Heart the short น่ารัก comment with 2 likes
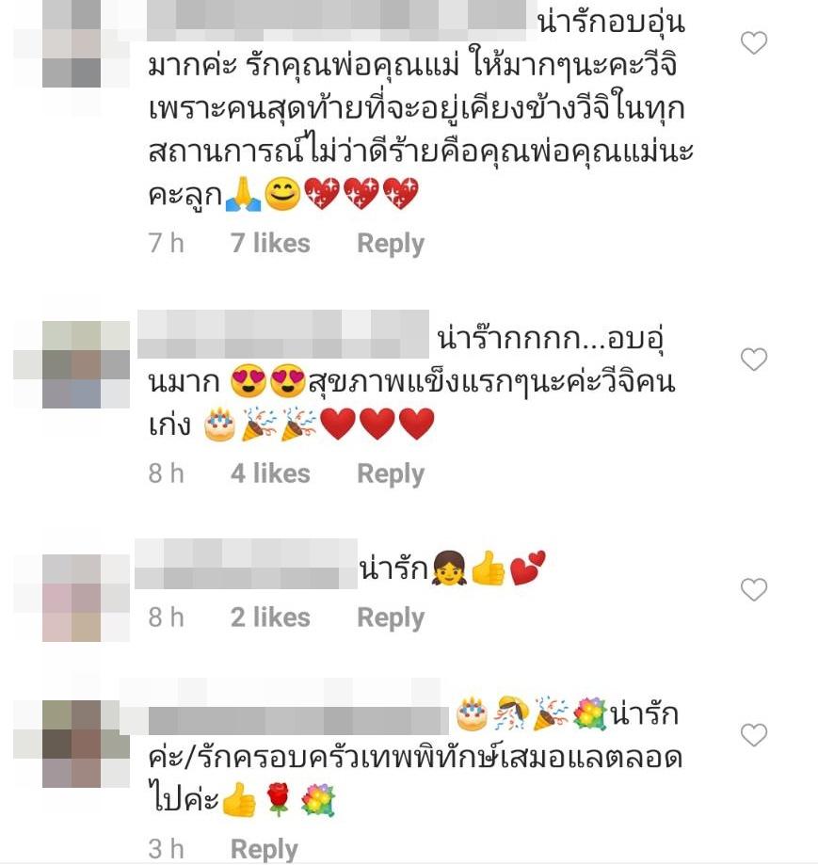 pyautogui.click(x=753, y=590)
